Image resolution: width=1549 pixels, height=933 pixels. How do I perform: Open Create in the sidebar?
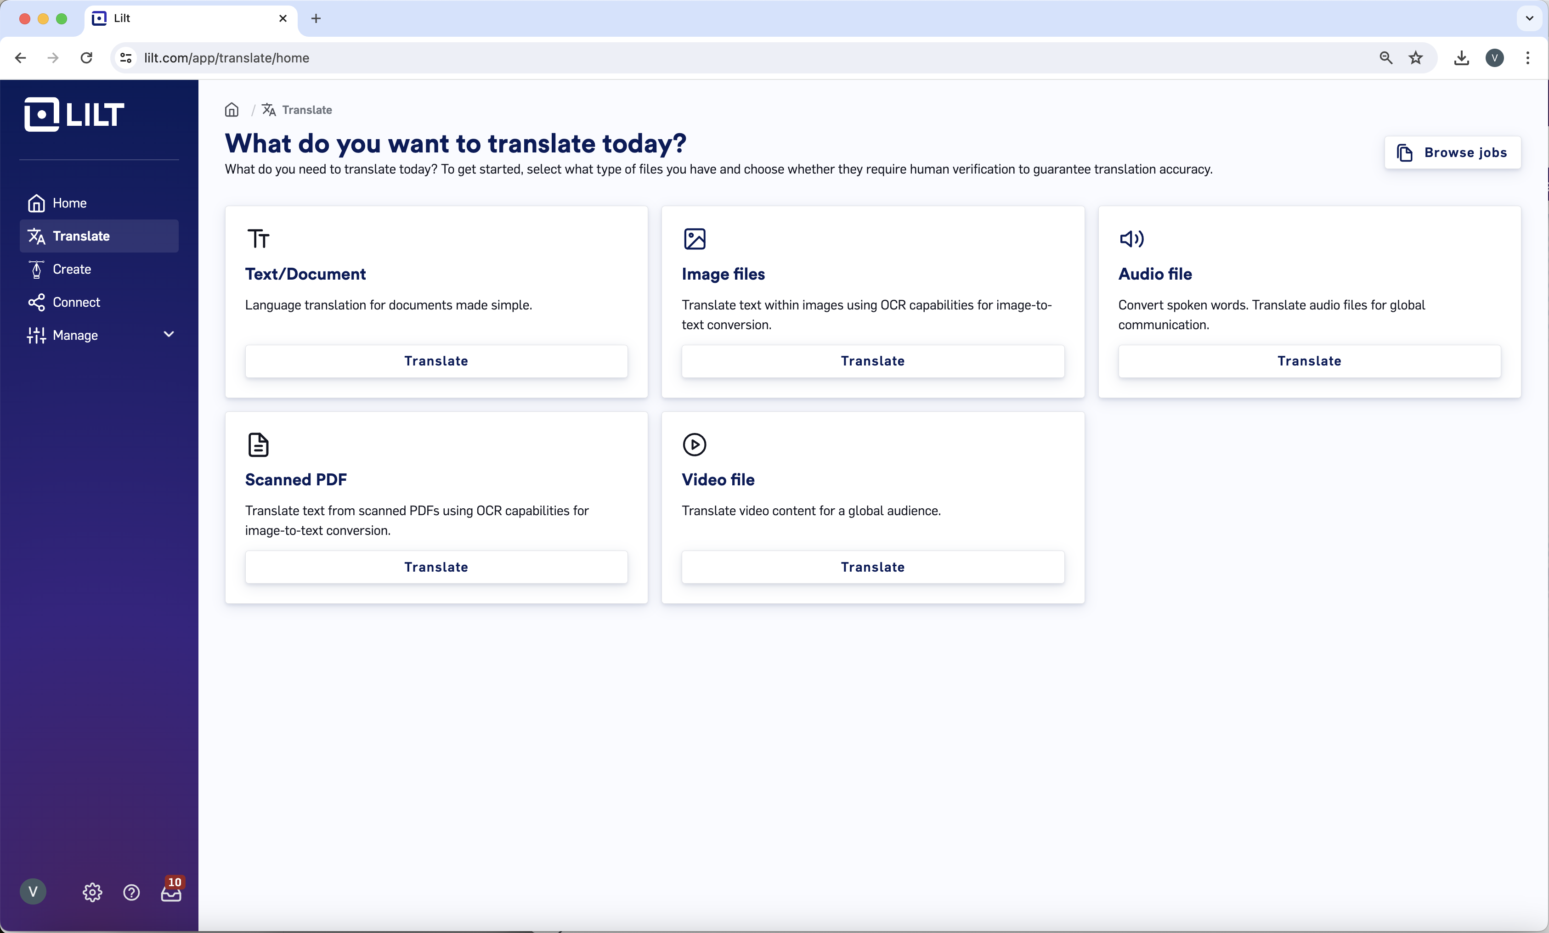tap(99, 269)
